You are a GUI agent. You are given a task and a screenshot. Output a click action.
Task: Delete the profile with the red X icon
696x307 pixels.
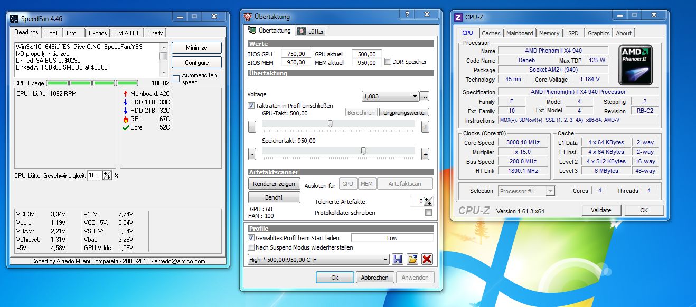point(427,259)
